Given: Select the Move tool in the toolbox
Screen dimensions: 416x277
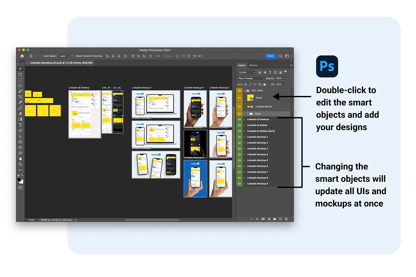Looking at the screenshot, I should [x=20, y=69].
